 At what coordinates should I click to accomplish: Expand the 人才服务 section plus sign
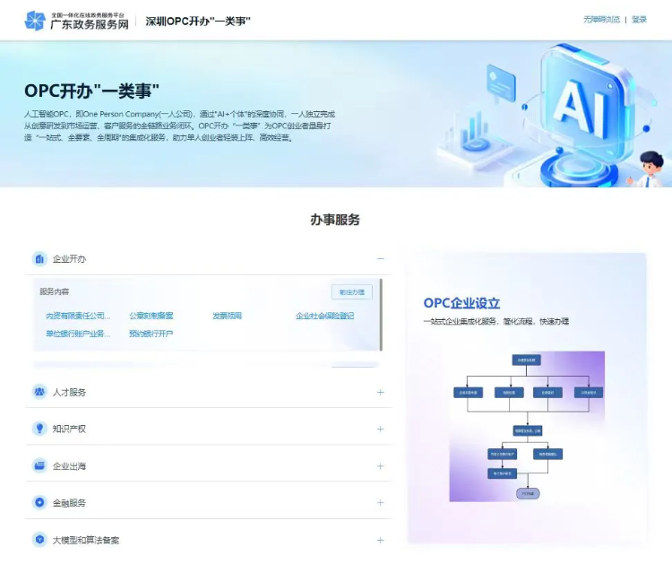click(381, 392)
